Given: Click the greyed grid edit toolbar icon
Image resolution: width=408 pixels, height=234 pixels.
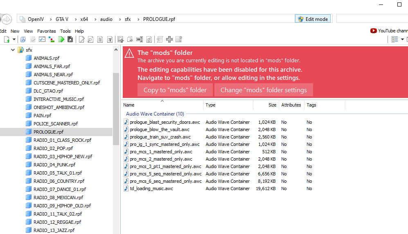Looking at the screenshot, I should 33,39.
